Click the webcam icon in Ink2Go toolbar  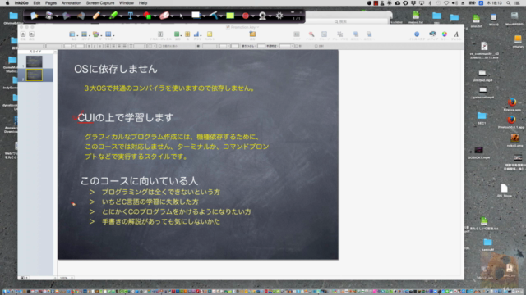pos(262,16)
